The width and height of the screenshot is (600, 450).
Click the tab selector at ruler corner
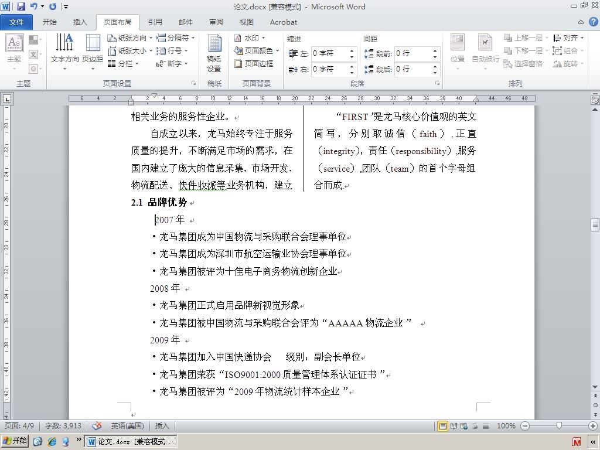tap(7, 99)
